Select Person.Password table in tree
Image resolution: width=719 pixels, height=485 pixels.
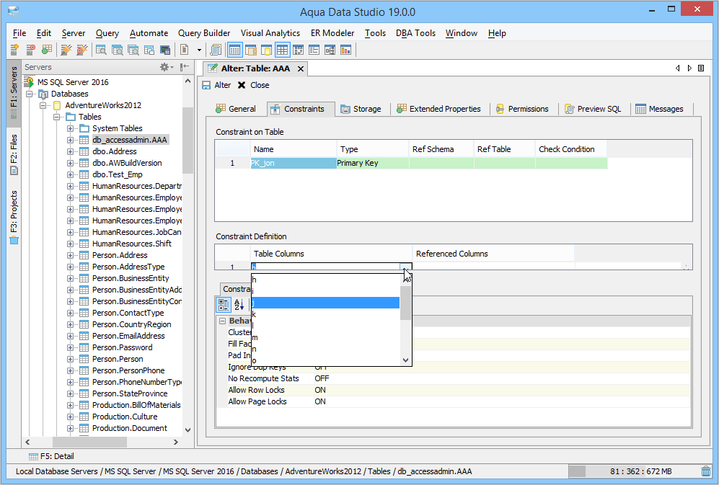122,347
